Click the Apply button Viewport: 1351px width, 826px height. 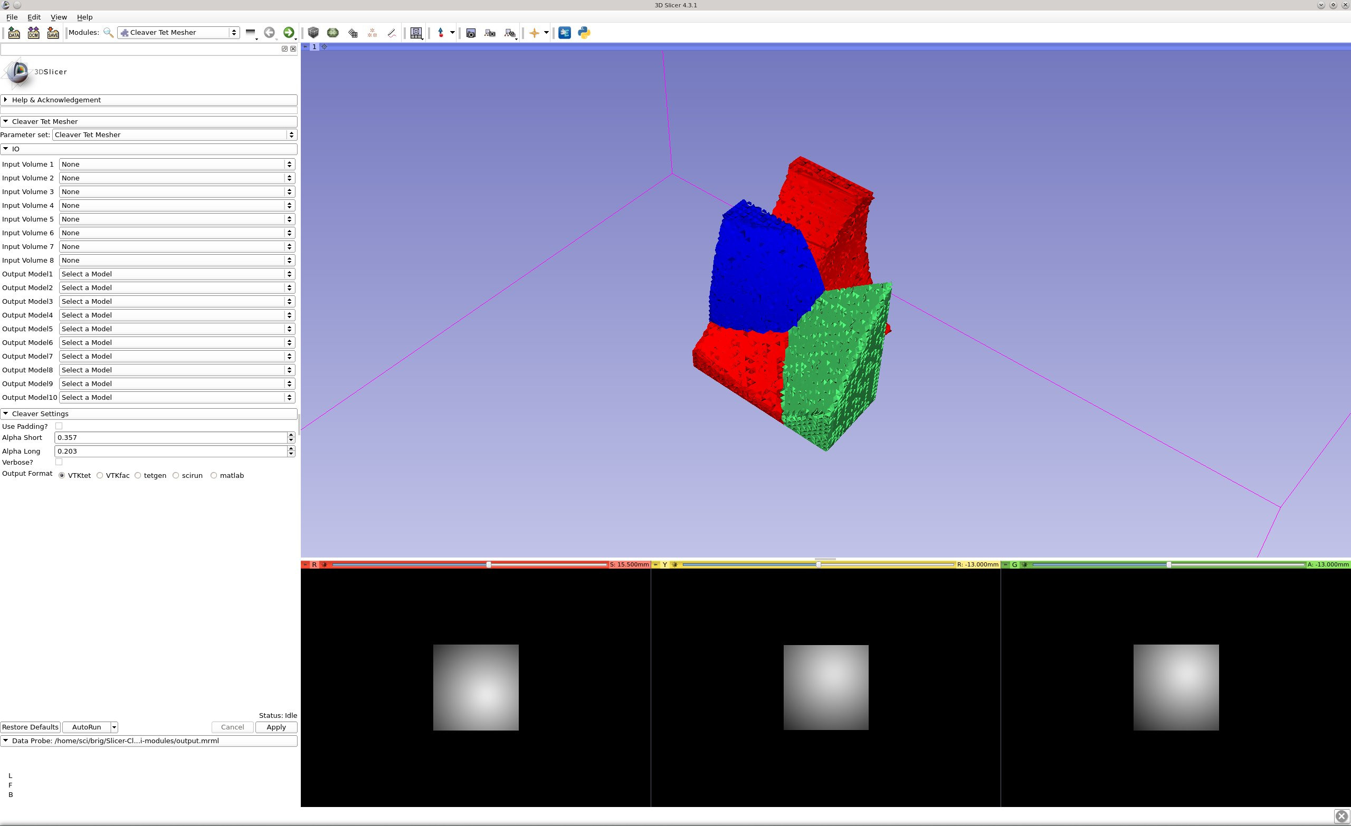276,727
